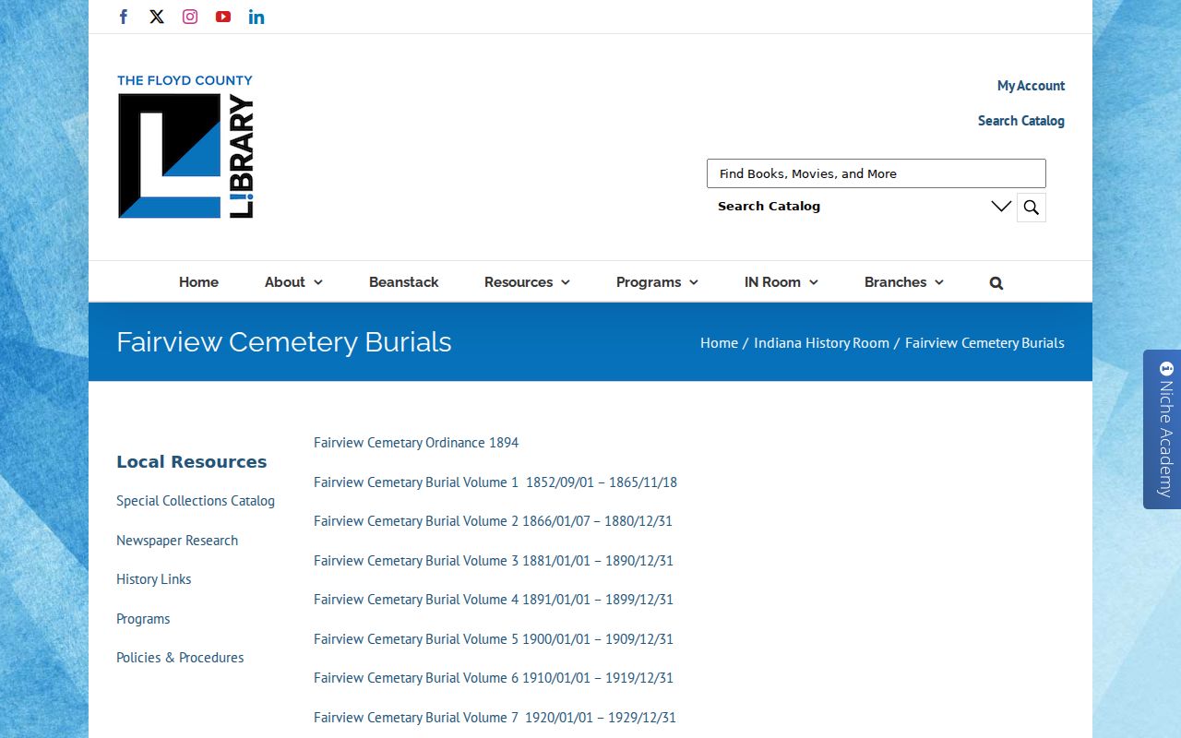
Task: Open Burial Volume 3 1881–1890
Action: point(494,561)
